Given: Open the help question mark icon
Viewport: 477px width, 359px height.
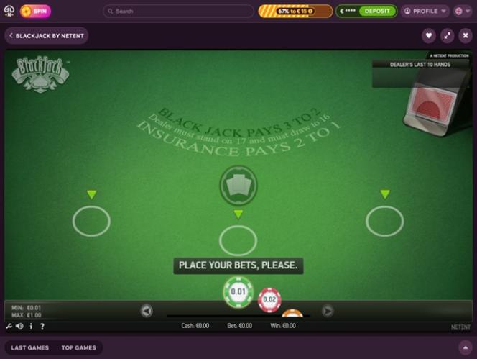Looking at the screenshot, I should click(42, 326).
